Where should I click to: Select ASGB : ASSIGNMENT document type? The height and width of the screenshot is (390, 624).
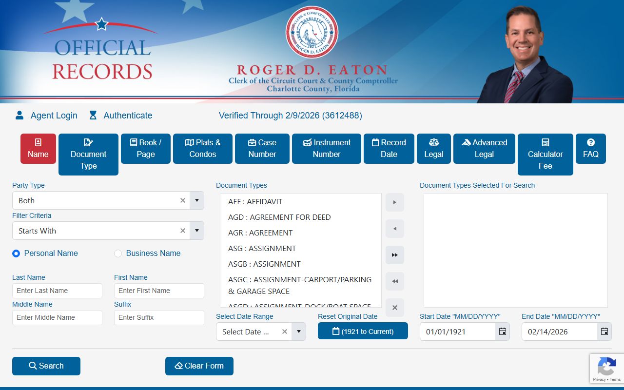coord(300,264)
